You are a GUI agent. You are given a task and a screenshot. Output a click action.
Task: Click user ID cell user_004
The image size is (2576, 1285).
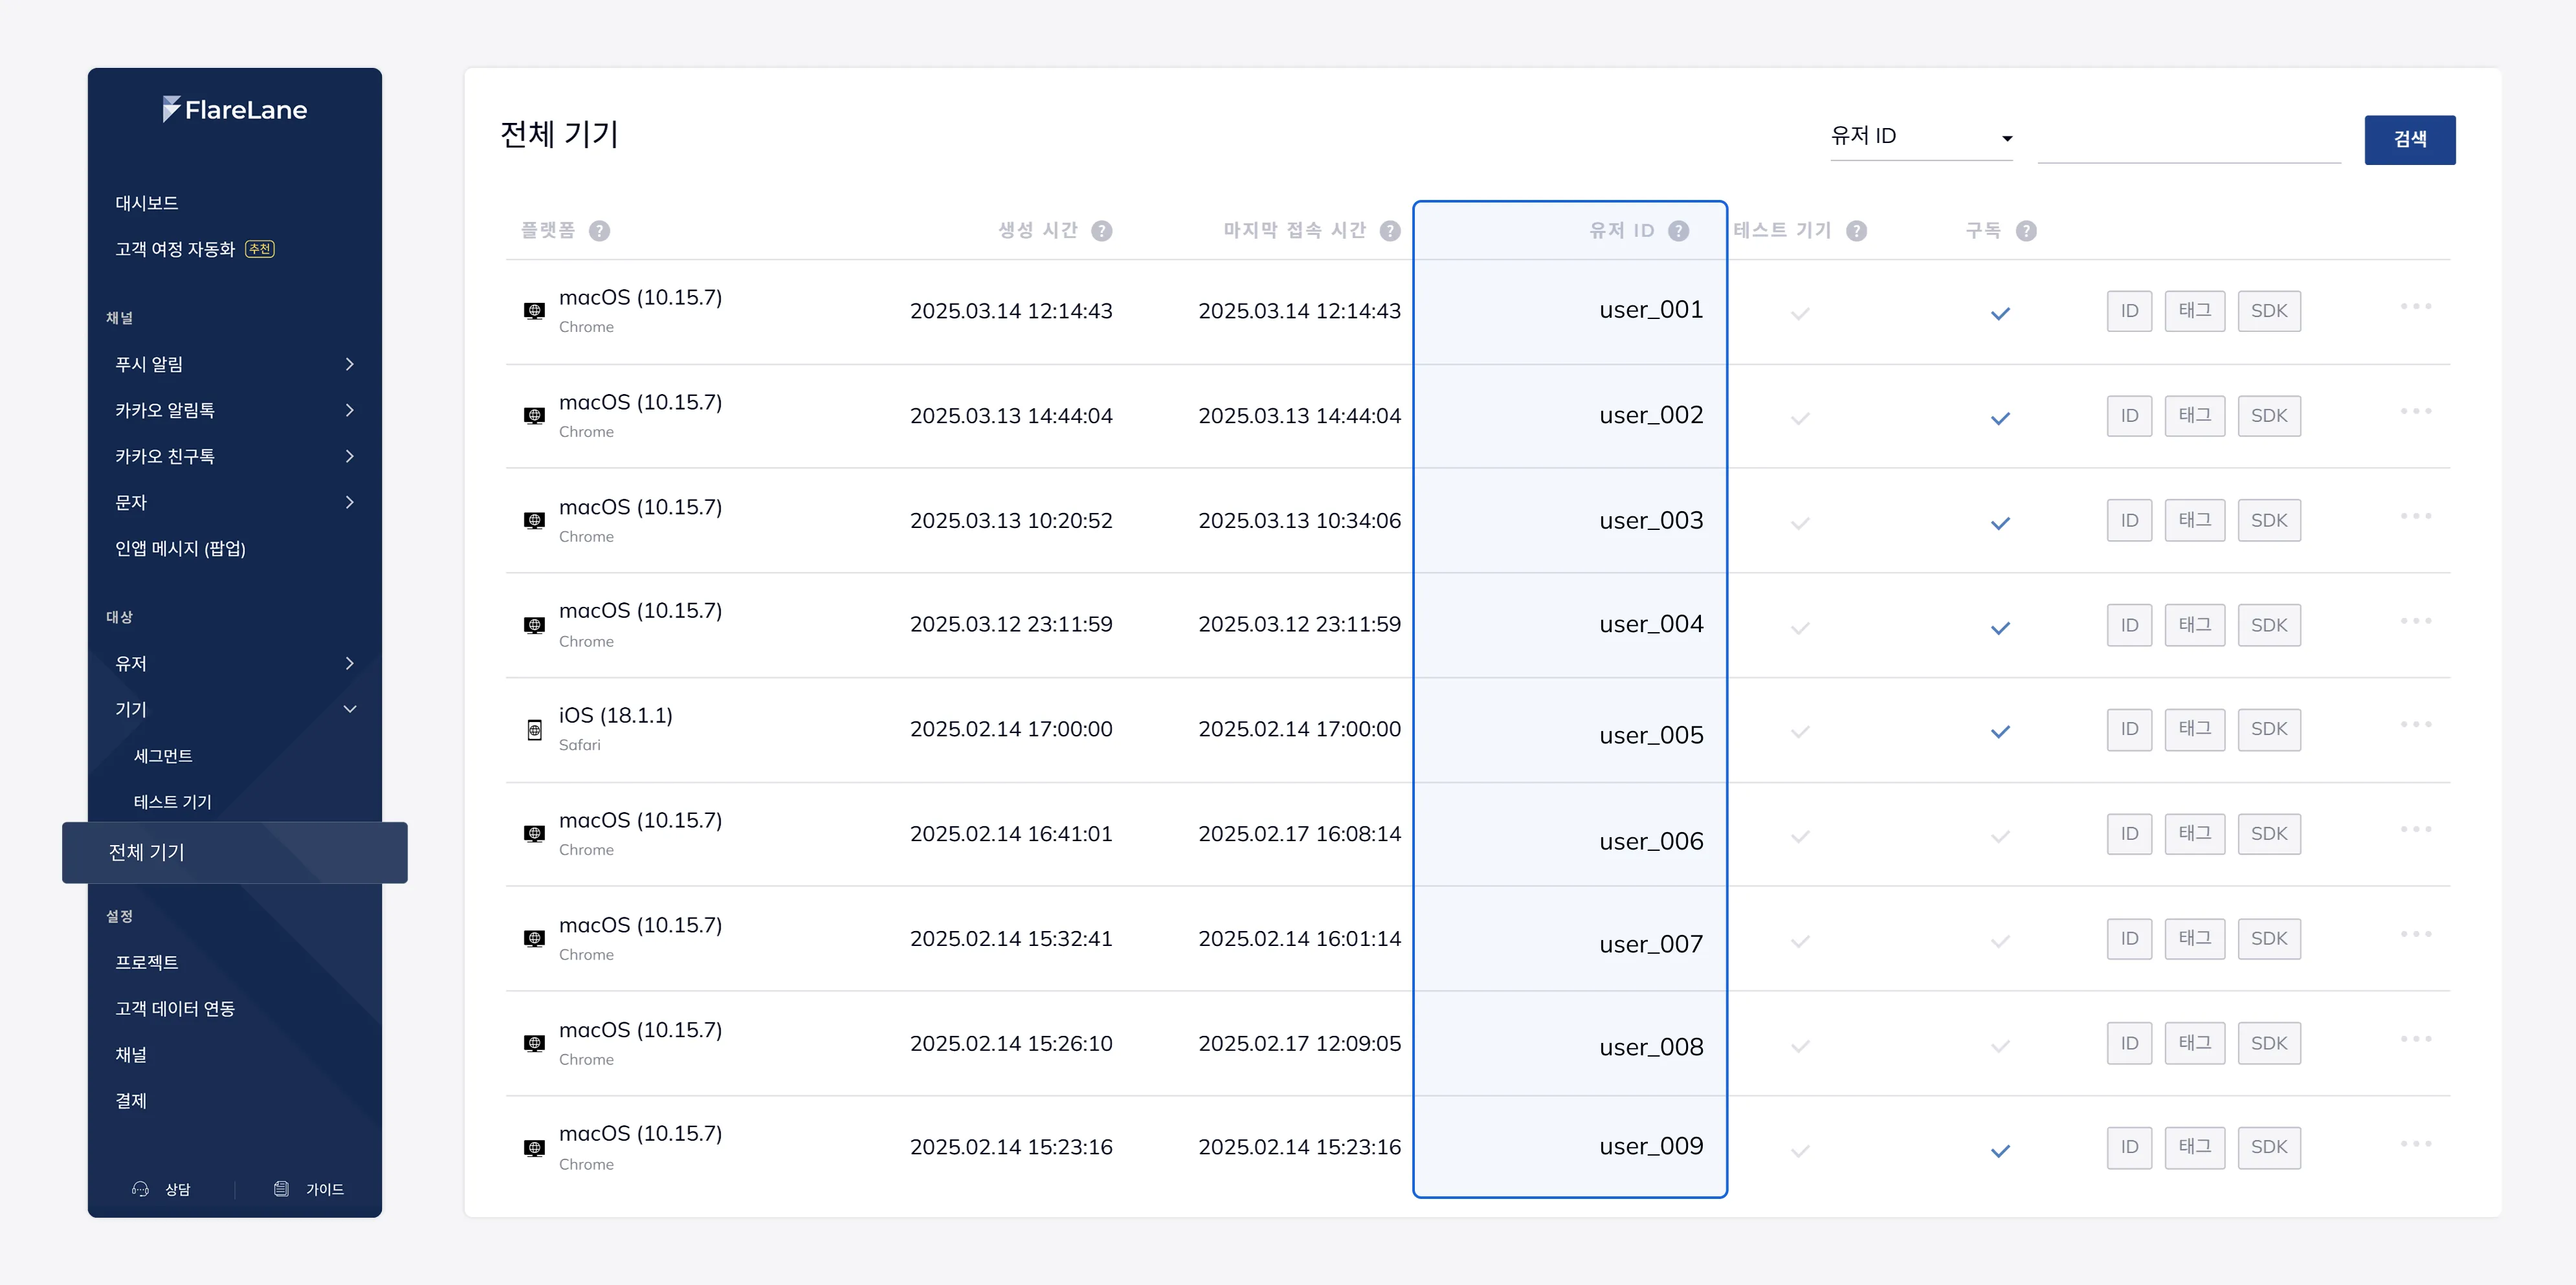pos(1651,624)
